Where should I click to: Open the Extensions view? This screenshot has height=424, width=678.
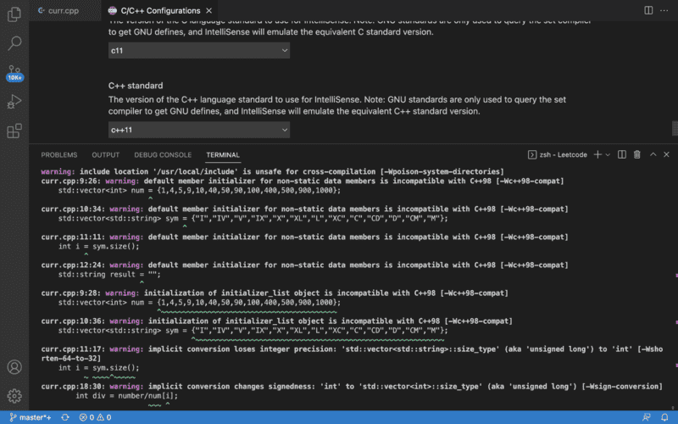(x=14, y=131)
